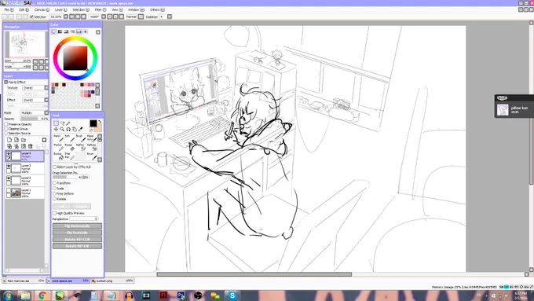Click the Rotate 90° CCW button
This screenshot has width=534, height=301.
click(77, 239)
